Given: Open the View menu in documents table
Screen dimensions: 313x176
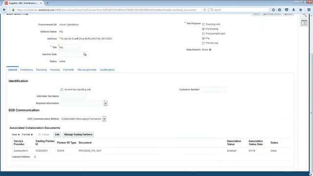Looking at the screenshot, I should [x=16, y=134].
